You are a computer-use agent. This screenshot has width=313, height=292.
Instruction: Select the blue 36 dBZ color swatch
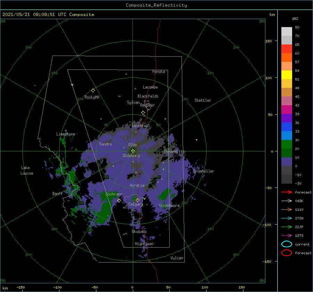coord(287,127)
